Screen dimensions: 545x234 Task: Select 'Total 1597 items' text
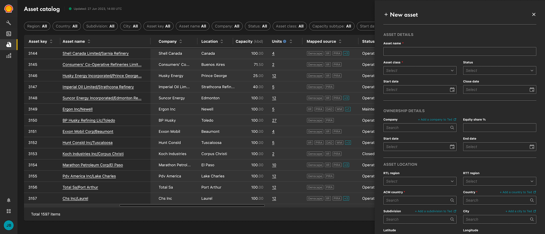46,214
